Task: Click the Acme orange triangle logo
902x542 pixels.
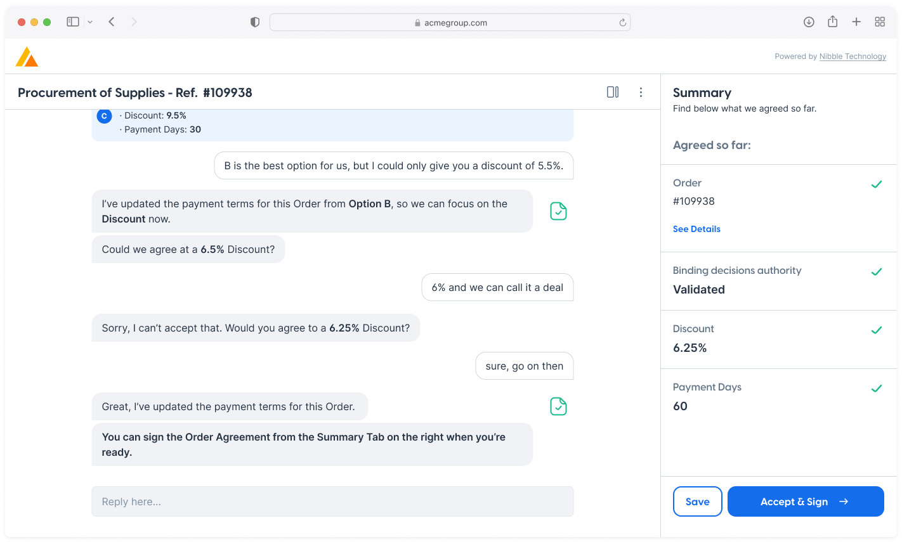Action: click(27, 57)
